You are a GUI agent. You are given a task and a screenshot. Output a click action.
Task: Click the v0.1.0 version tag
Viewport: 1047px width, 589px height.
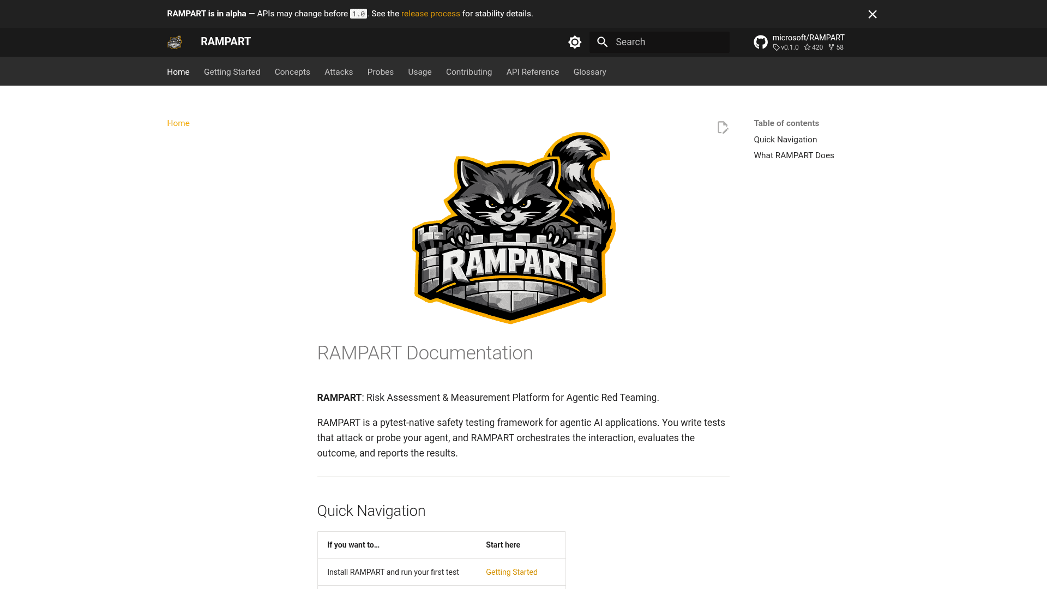786,47
